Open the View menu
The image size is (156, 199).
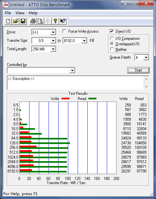pyautogui.click(x=20, y=13)
